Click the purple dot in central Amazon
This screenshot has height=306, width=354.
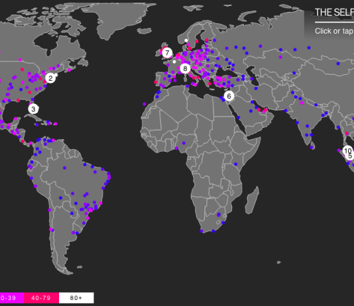[x=64, y=168]
